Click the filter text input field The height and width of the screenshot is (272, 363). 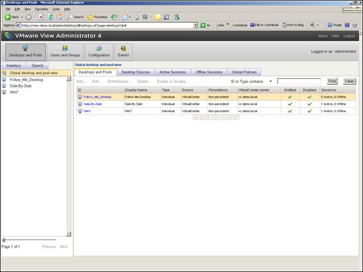point(299,81)
